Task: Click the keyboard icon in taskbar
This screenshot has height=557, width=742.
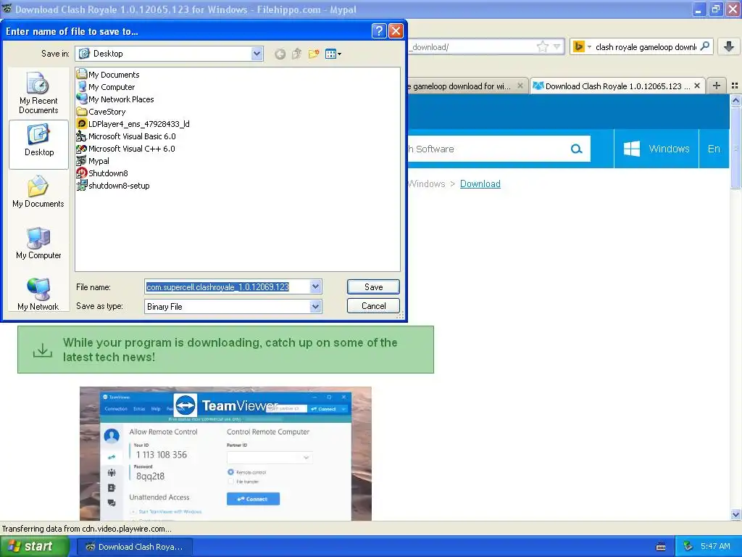Action: (x=661, y=547)
